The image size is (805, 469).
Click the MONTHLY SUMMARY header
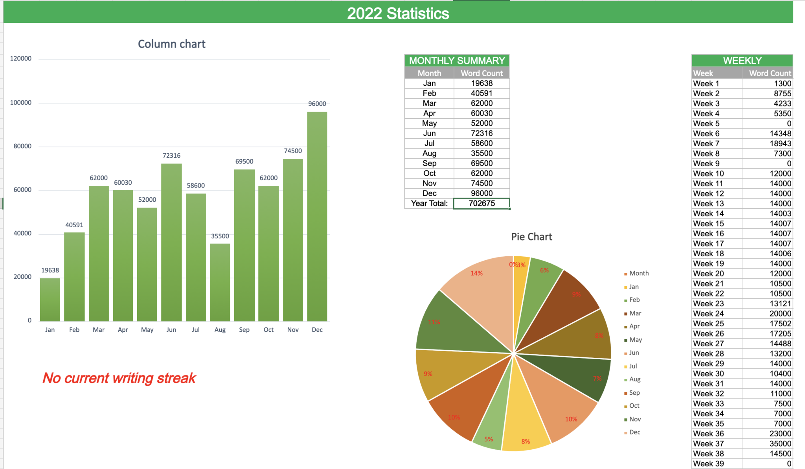pyautogui.click(x=457, y=61)
